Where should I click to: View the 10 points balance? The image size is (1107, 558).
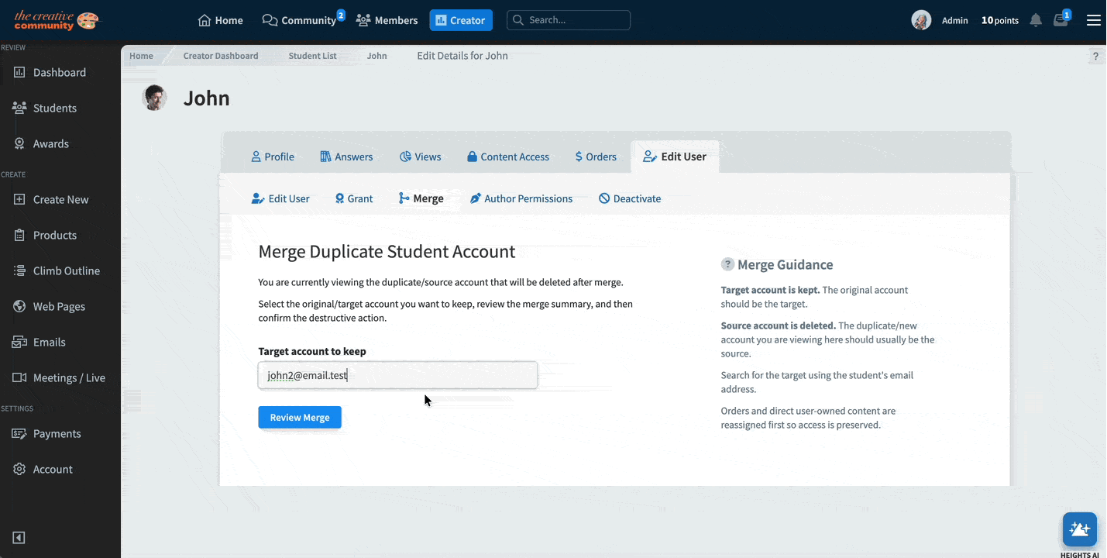click(999, 21)
